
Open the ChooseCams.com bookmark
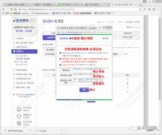point(40,13)
